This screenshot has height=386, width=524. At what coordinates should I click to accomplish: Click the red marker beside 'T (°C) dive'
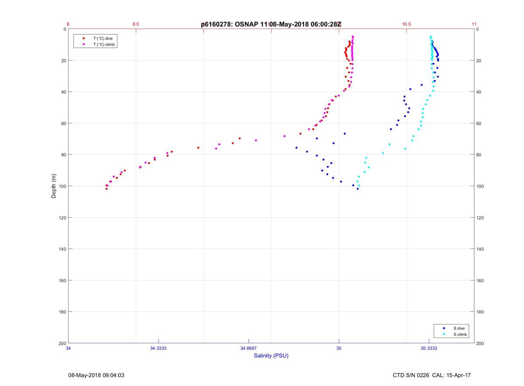pos(83,38)
